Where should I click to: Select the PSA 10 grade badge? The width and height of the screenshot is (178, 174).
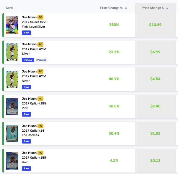28,60
